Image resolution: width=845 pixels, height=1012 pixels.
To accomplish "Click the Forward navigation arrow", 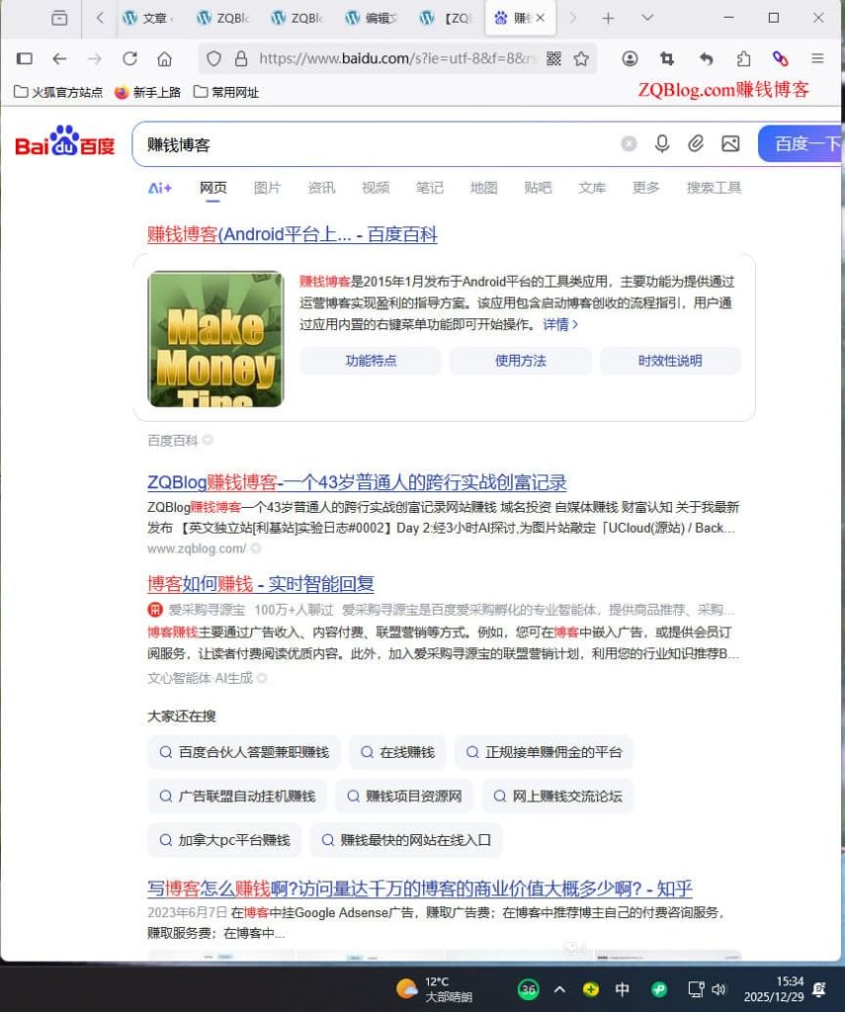I will pyautogui.click(x=95, y=58).
